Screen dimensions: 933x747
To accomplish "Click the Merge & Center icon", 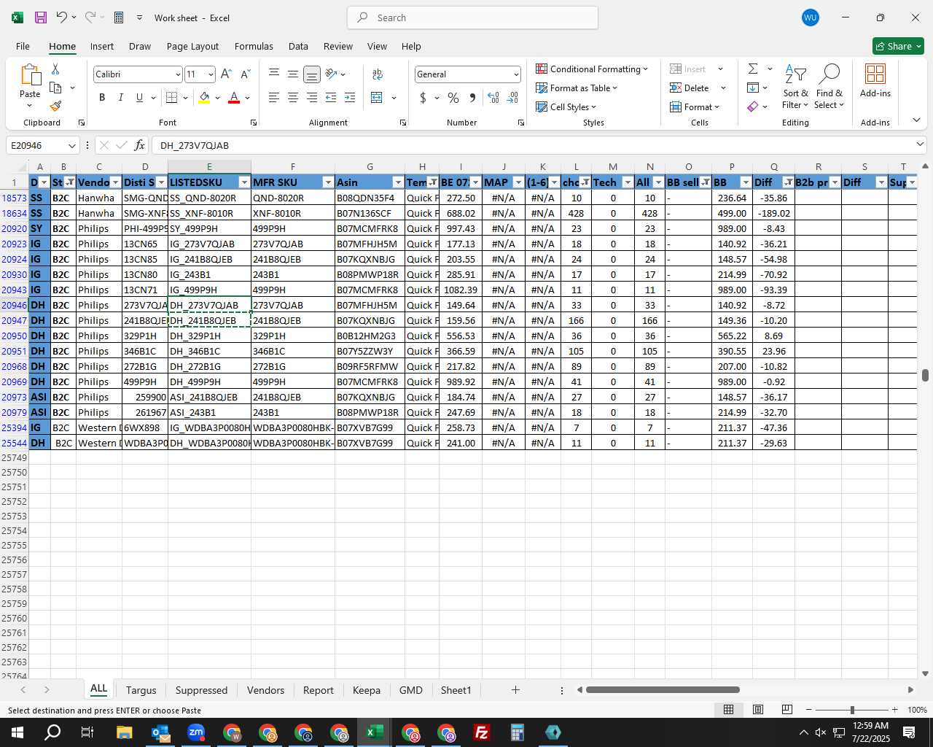I will pos(377,98).
